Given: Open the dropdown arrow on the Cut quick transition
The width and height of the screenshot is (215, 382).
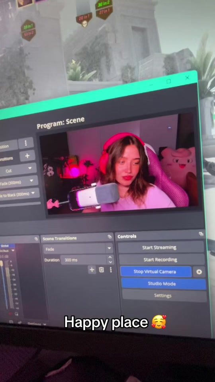Looking at the screenshot, I should (30, 168).
